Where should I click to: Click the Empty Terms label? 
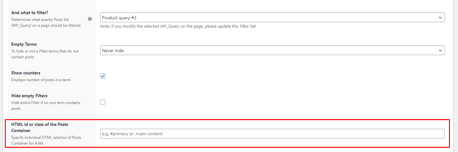24,44
